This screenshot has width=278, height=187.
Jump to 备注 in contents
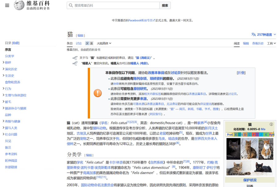pos(8,148)
